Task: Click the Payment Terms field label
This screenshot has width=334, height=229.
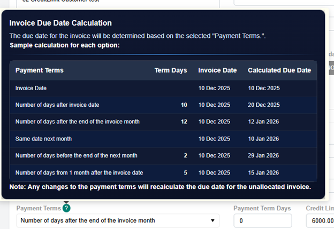Action: click(x=39, y=209)
